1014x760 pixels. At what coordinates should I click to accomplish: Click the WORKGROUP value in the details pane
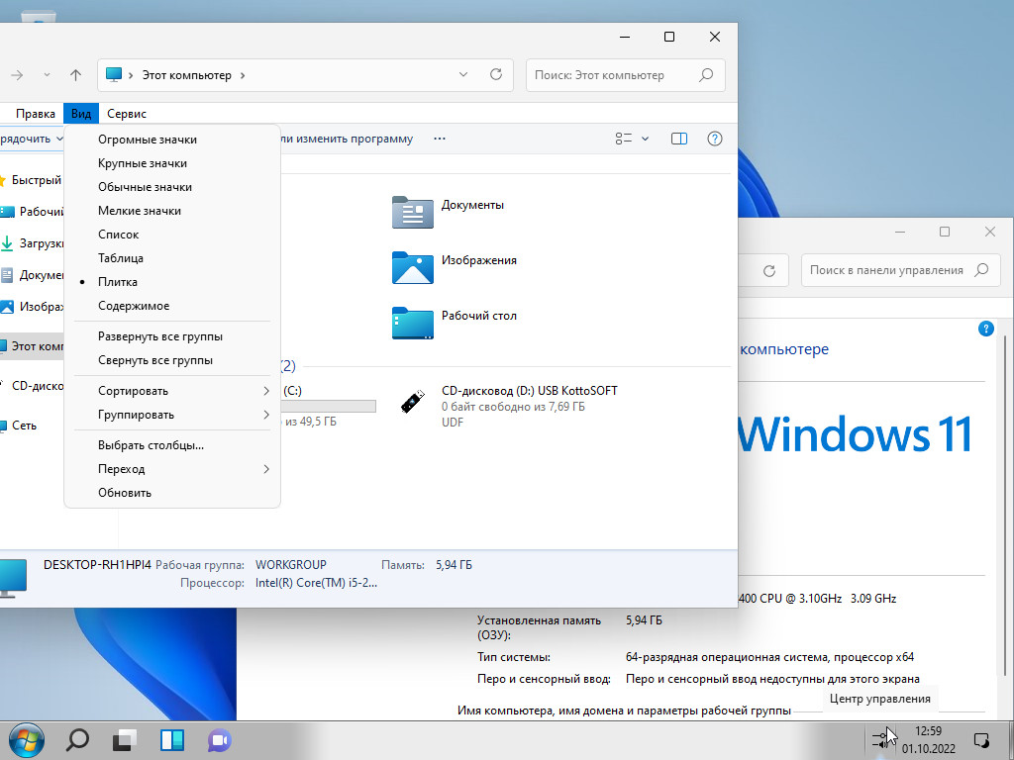point(291,565)
